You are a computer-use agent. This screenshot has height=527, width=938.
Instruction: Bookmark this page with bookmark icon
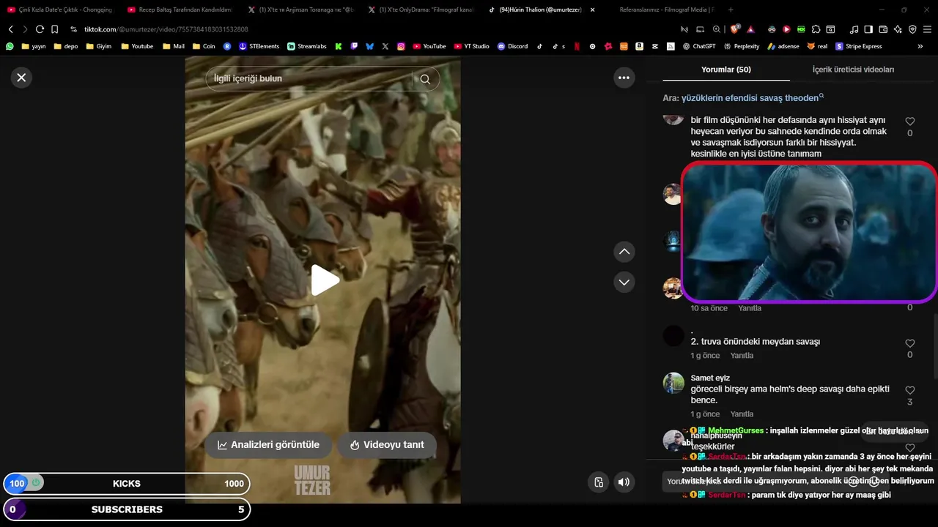54,29
